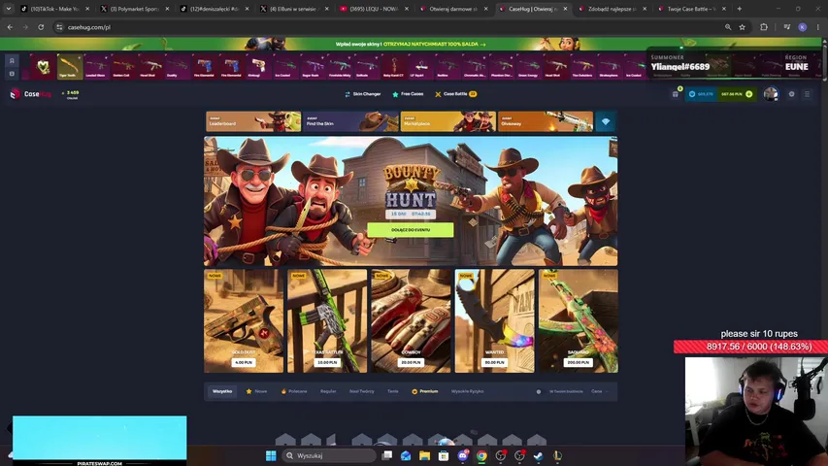Click the green plus add-balance icon
This screenshot has width=828, height=466.
point(748,94)
